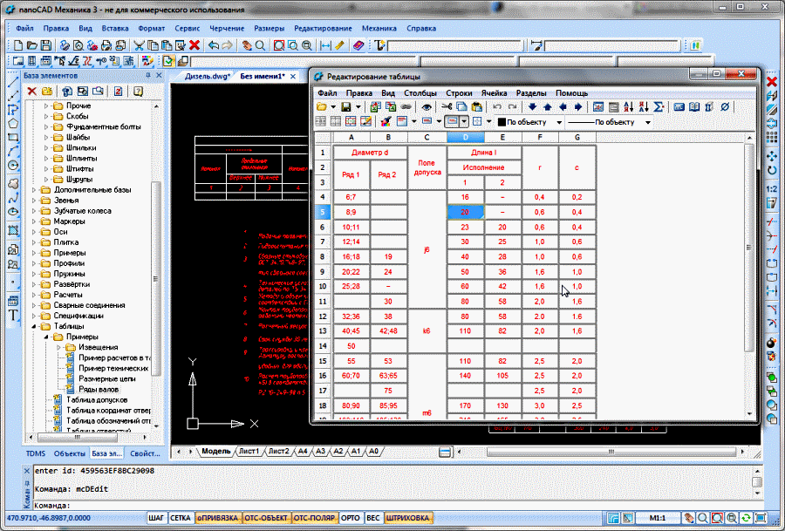Click the red X delete icon in main toolbar
Viewport: 785px width, 531px height.
click(x=195, y=44)
